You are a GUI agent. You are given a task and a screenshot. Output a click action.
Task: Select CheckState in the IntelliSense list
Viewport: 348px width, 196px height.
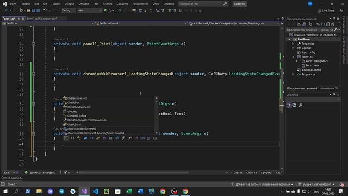point(74,125)
